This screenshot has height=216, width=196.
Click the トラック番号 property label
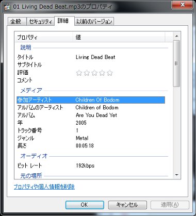(x=29, y=130)
